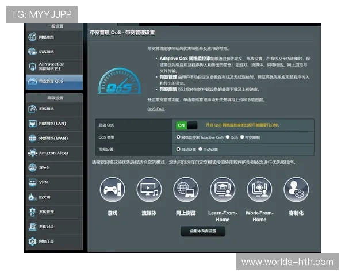Select 网络监控家 Adaptive QoS radio option

click(x=178, y=137)
